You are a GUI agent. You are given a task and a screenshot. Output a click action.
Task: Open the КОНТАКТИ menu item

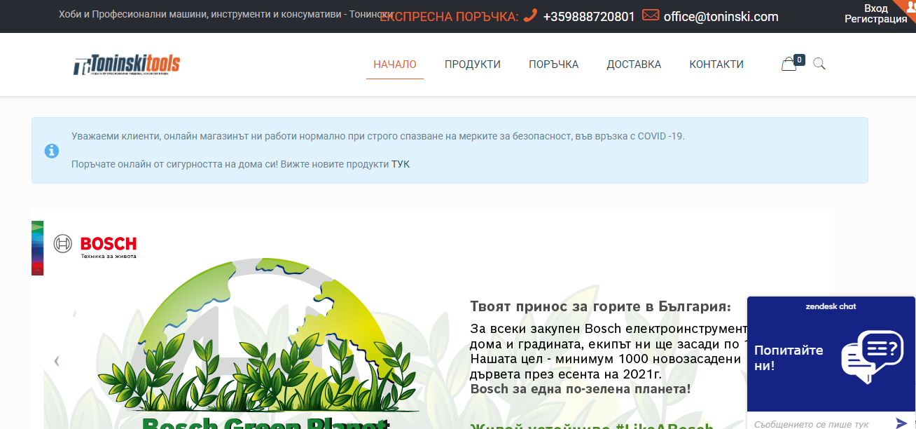[716, 64]
